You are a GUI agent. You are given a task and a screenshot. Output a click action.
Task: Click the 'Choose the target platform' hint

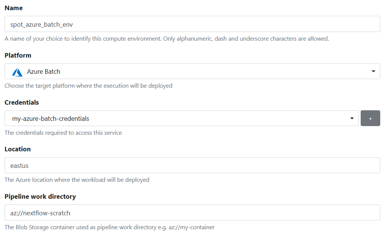pos(88,86)
